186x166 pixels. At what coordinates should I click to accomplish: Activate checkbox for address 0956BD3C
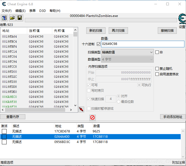coord(4,142)
